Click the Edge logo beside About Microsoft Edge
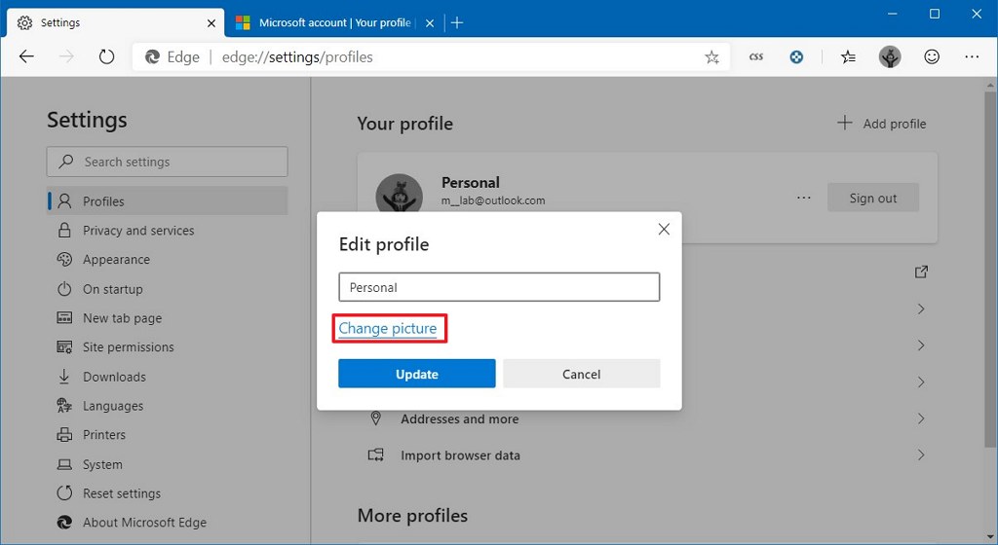The image size is (998, 545). [64, 523]
